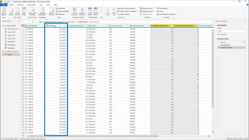Click the Vision AI insight
249x140 pixels.
tap(160, 11)
